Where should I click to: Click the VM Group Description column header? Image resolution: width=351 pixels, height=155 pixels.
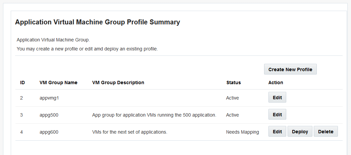118,83
